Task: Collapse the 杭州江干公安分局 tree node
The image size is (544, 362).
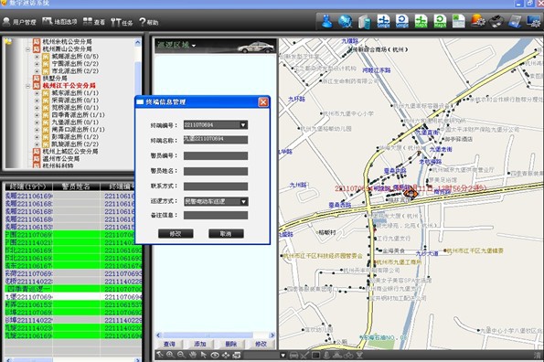Action: pyautogui.click(x=27, y=86)
